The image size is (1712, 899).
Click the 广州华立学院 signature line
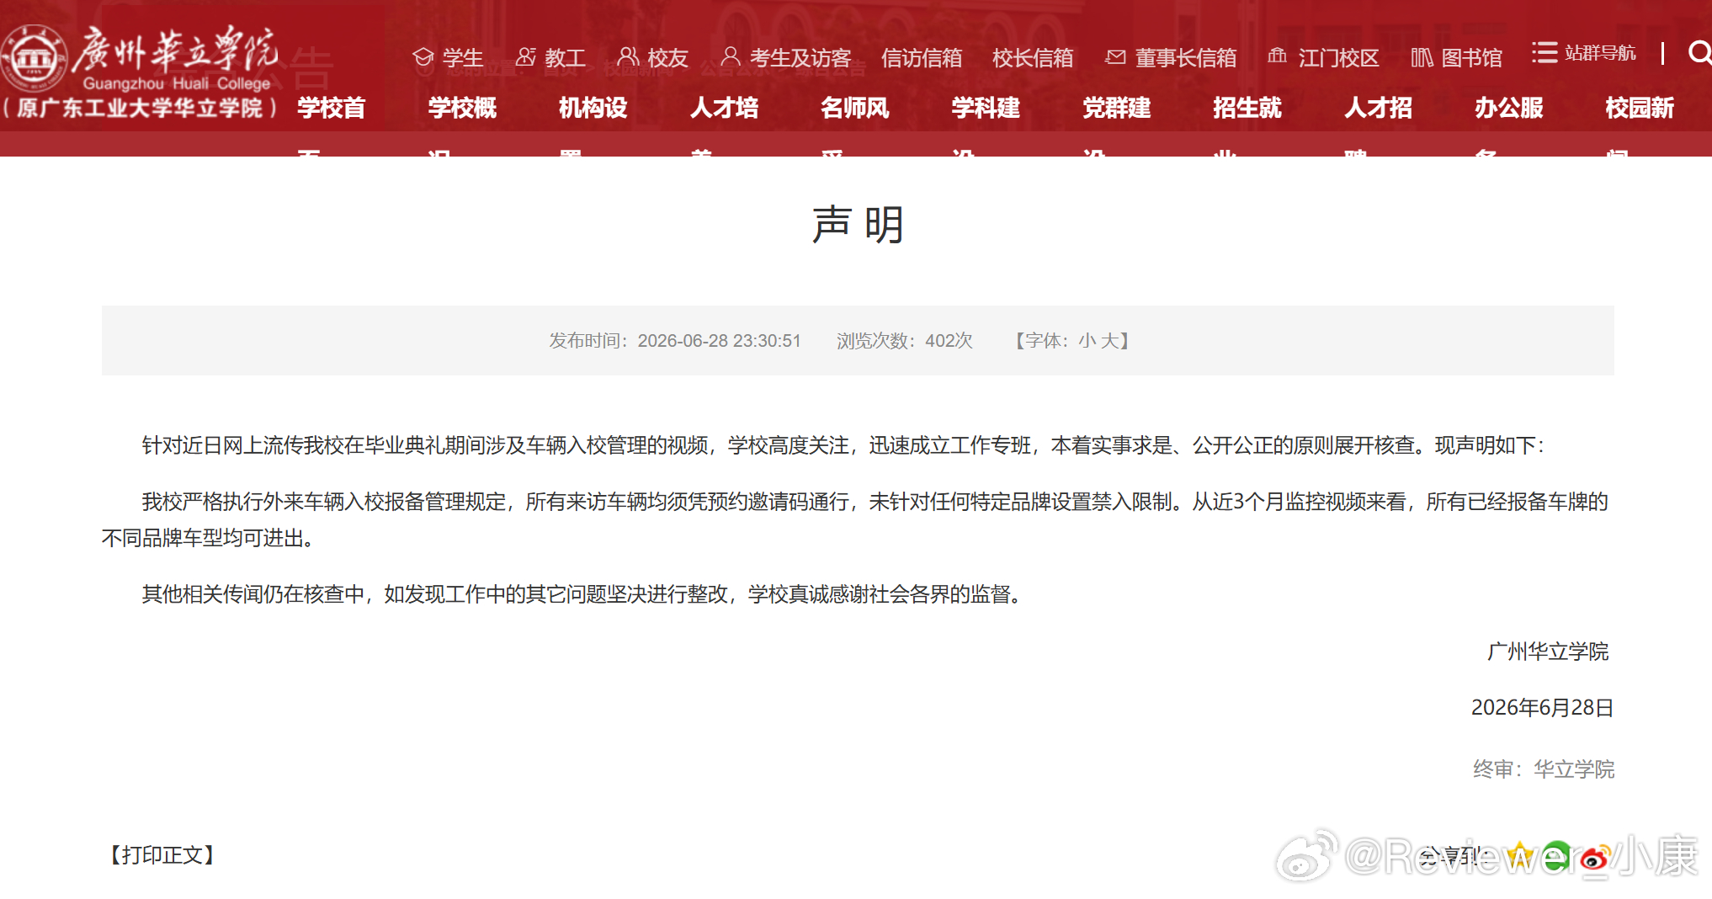pyautogui.click(x=1548, y=652)
